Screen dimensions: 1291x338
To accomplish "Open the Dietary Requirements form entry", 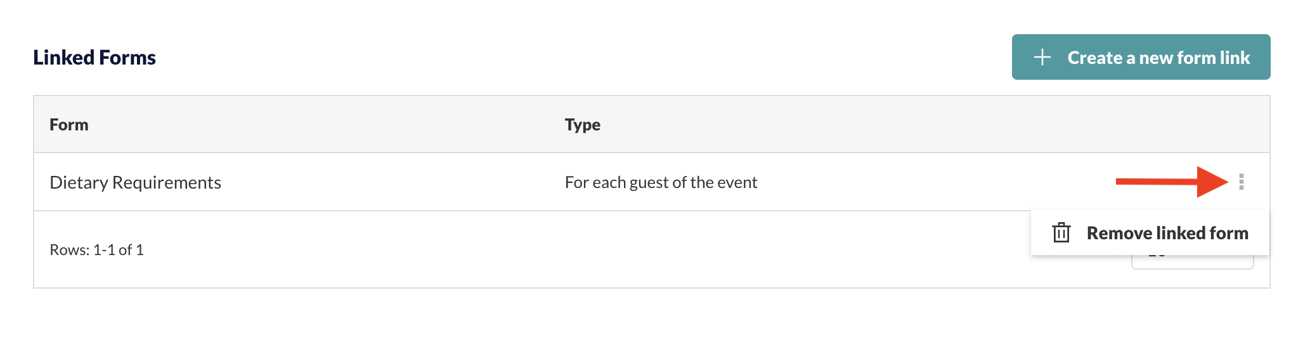I will click(x=135, y=182).
